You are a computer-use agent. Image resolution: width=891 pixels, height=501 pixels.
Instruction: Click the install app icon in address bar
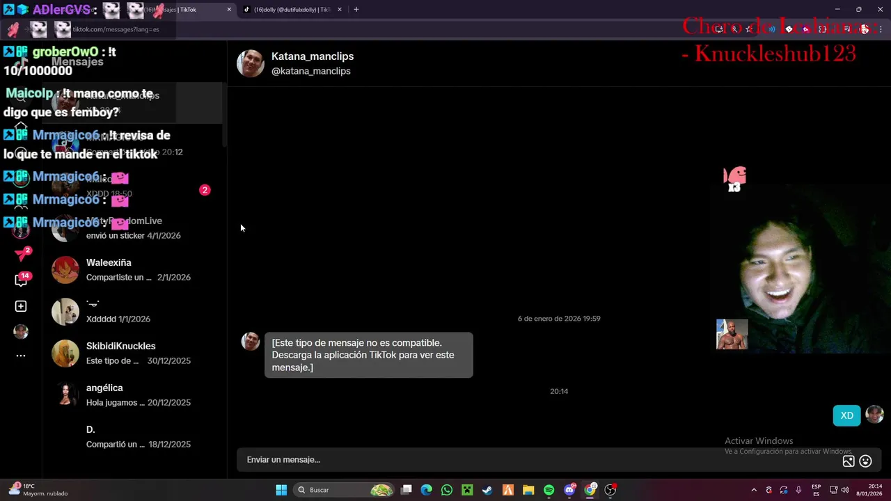(720, 29)
